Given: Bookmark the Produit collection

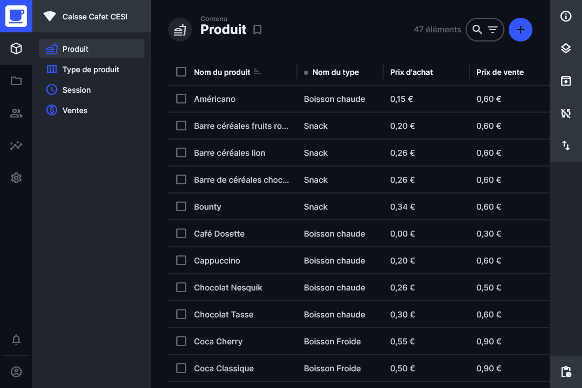Looking at the screenshot, I should [x=258, y=30].
